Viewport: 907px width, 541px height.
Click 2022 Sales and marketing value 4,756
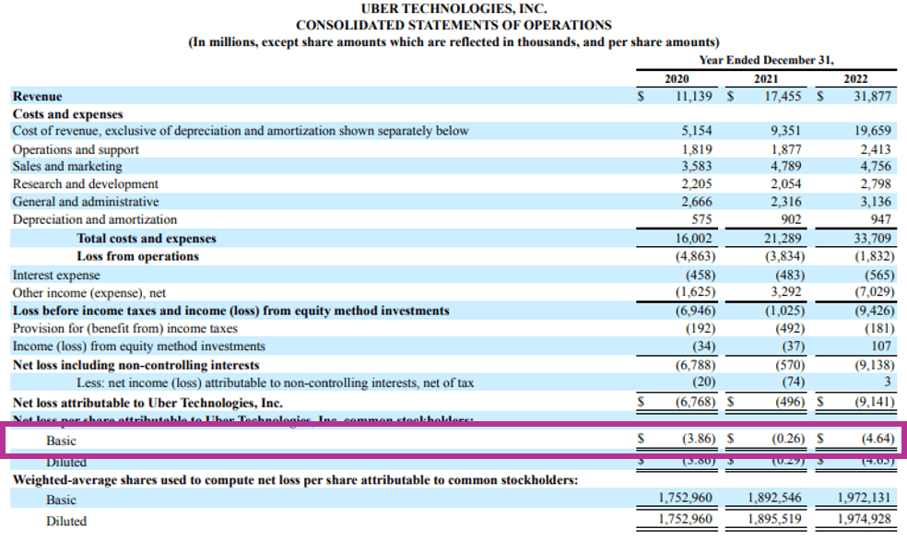(x=875, y=166)
